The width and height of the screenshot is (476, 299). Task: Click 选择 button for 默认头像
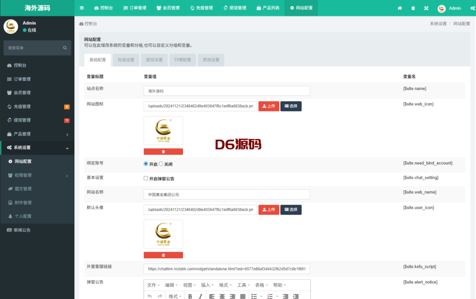pyautogui.click(x=291, y=210)
